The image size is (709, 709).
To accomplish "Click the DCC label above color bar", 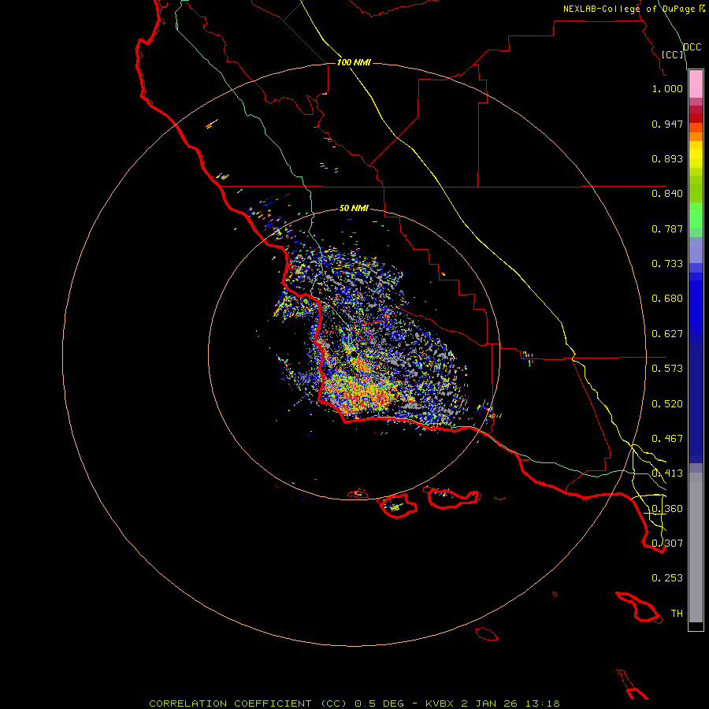I will click(x=692, y=47).
